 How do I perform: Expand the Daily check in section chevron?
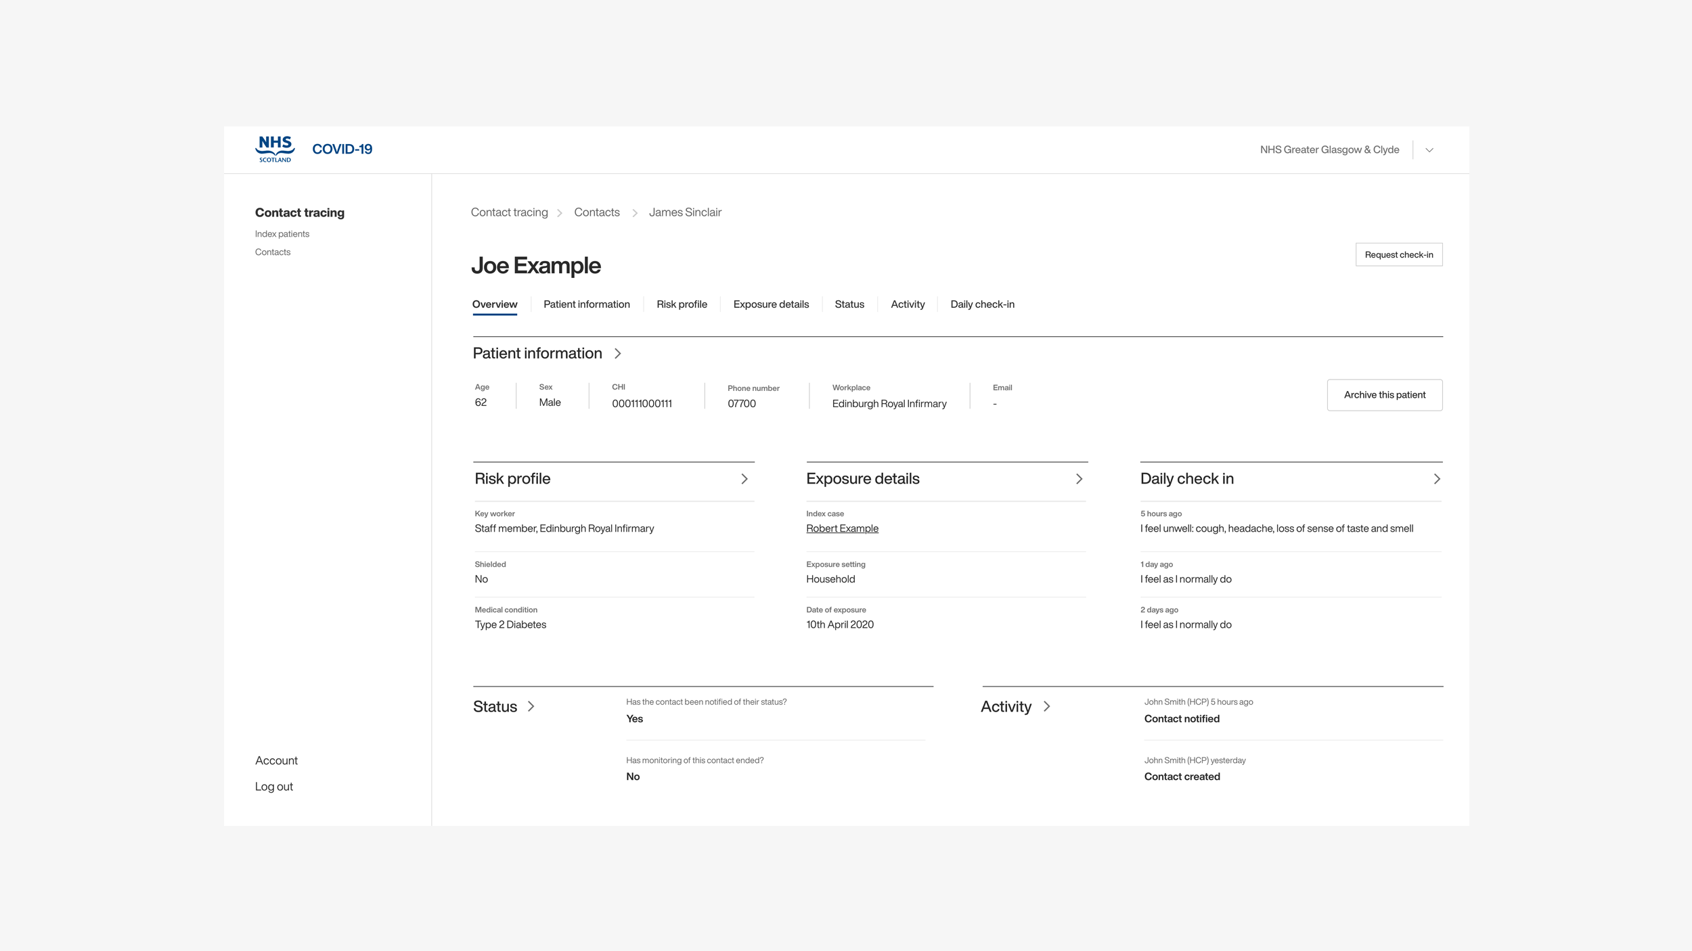(x=1437, y=479)
